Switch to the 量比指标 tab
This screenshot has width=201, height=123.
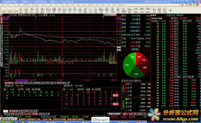(x=18, y=114)
